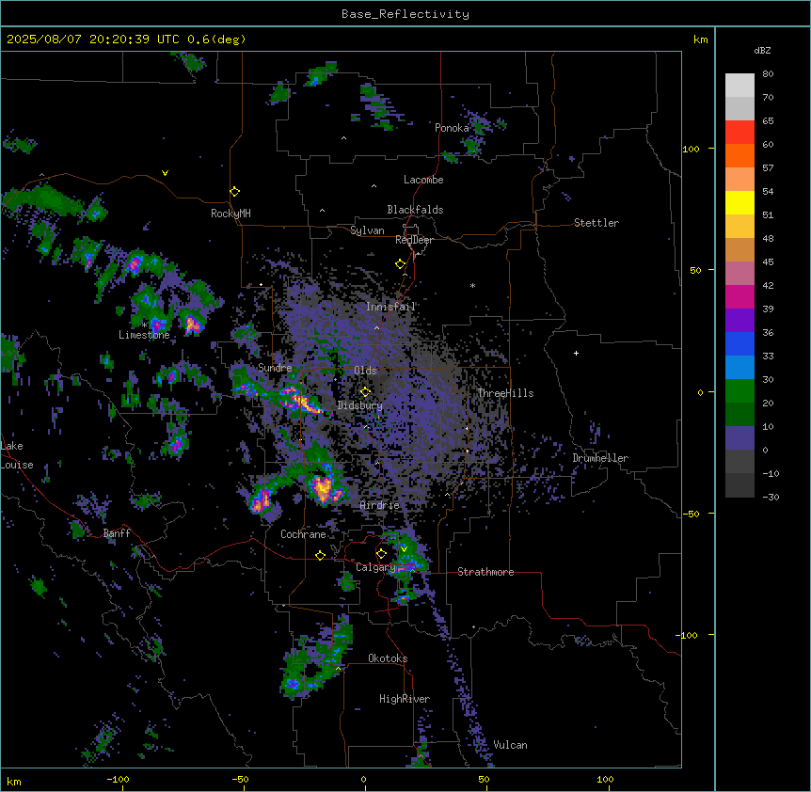The image size is (811, 792).
Task: Click the green 30 dBZ legend color
Action: (739, 391)
